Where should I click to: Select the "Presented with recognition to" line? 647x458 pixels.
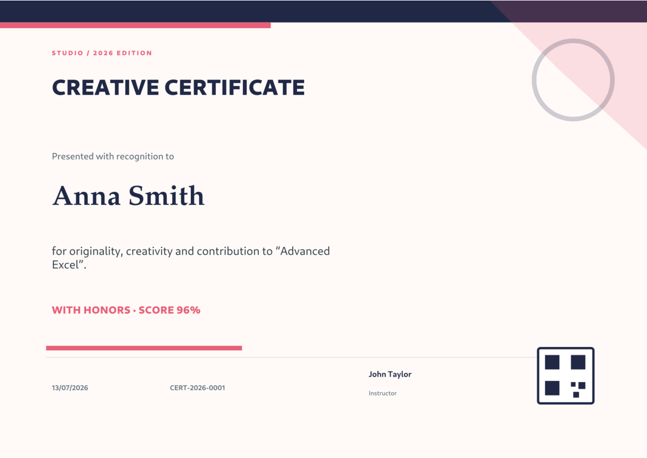pos(113,156)
